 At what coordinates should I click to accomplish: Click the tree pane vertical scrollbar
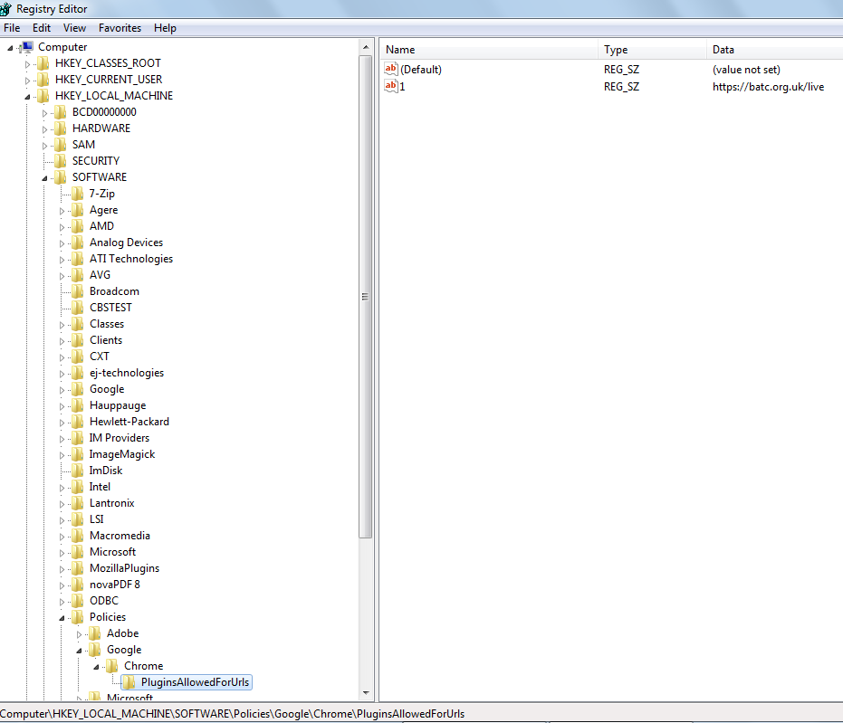pos(366,296)
